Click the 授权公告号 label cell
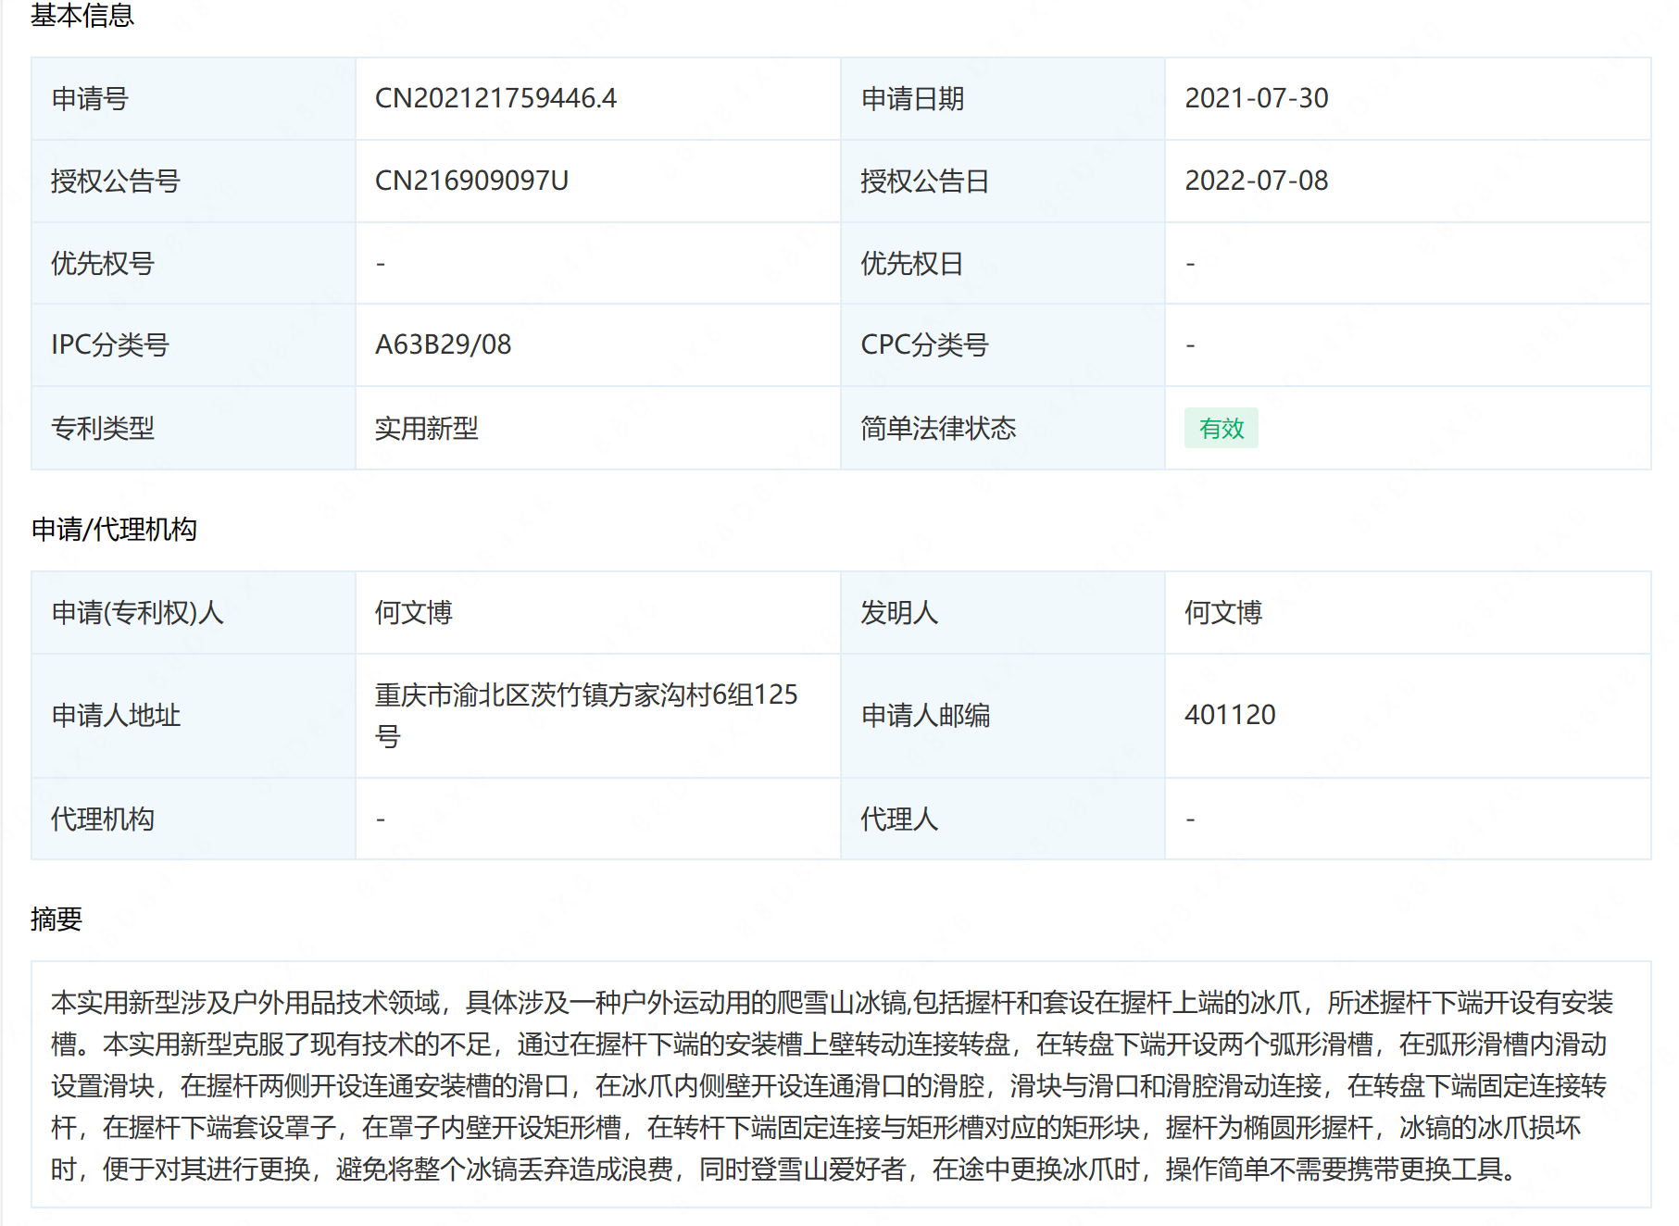Viewport: 1679px width, 1226px height. pos(194,181)
